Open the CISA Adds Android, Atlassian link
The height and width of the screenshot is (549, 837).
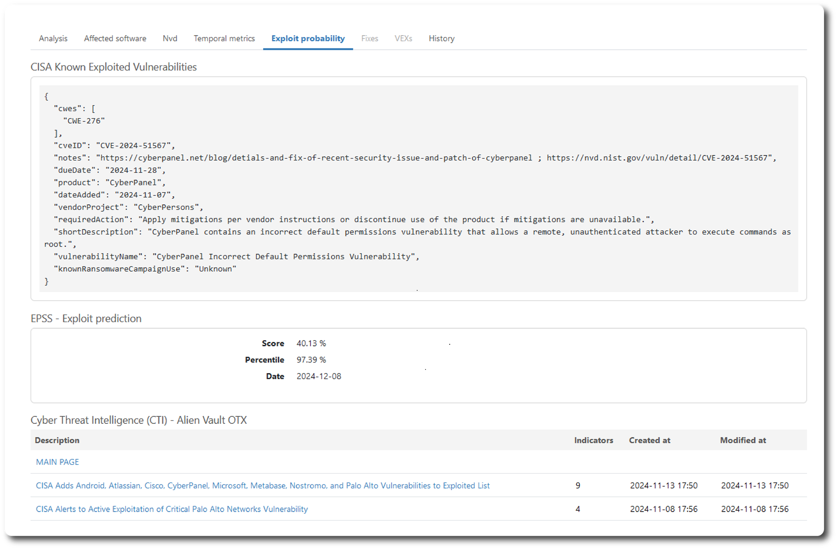tap(263, 486)
